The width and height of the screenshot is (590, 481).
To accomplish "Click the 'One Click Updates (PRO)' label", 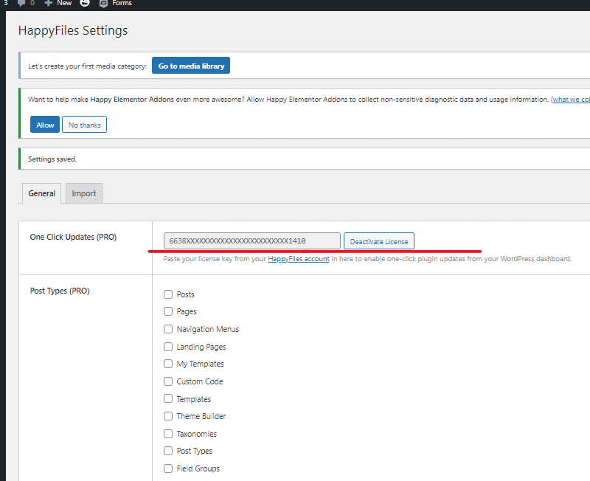I will 73,237.
